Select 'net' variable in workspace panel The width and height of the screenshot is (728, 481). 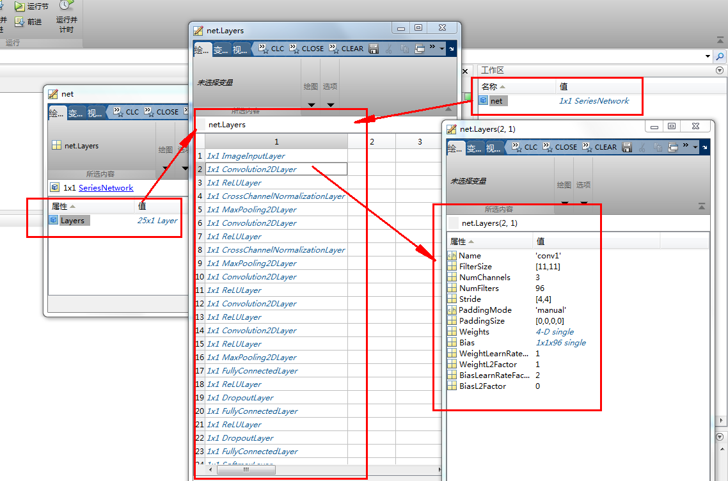(x=496, y=101)
